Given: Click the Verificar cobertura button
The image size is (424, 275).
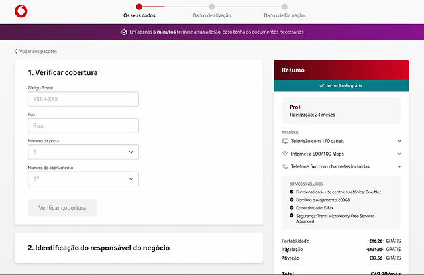Looking at the screenshot, I should 62,208.
